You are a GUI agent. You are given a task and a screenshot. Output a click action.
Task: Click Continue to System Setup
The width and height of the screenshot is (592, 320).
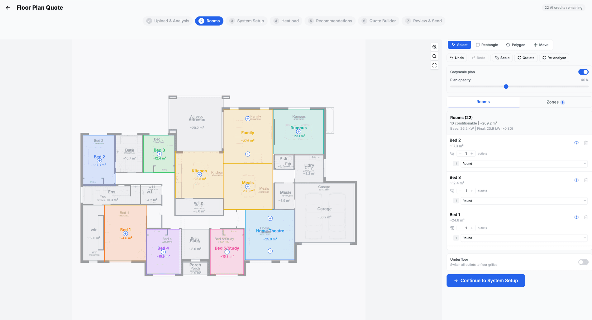485,280
